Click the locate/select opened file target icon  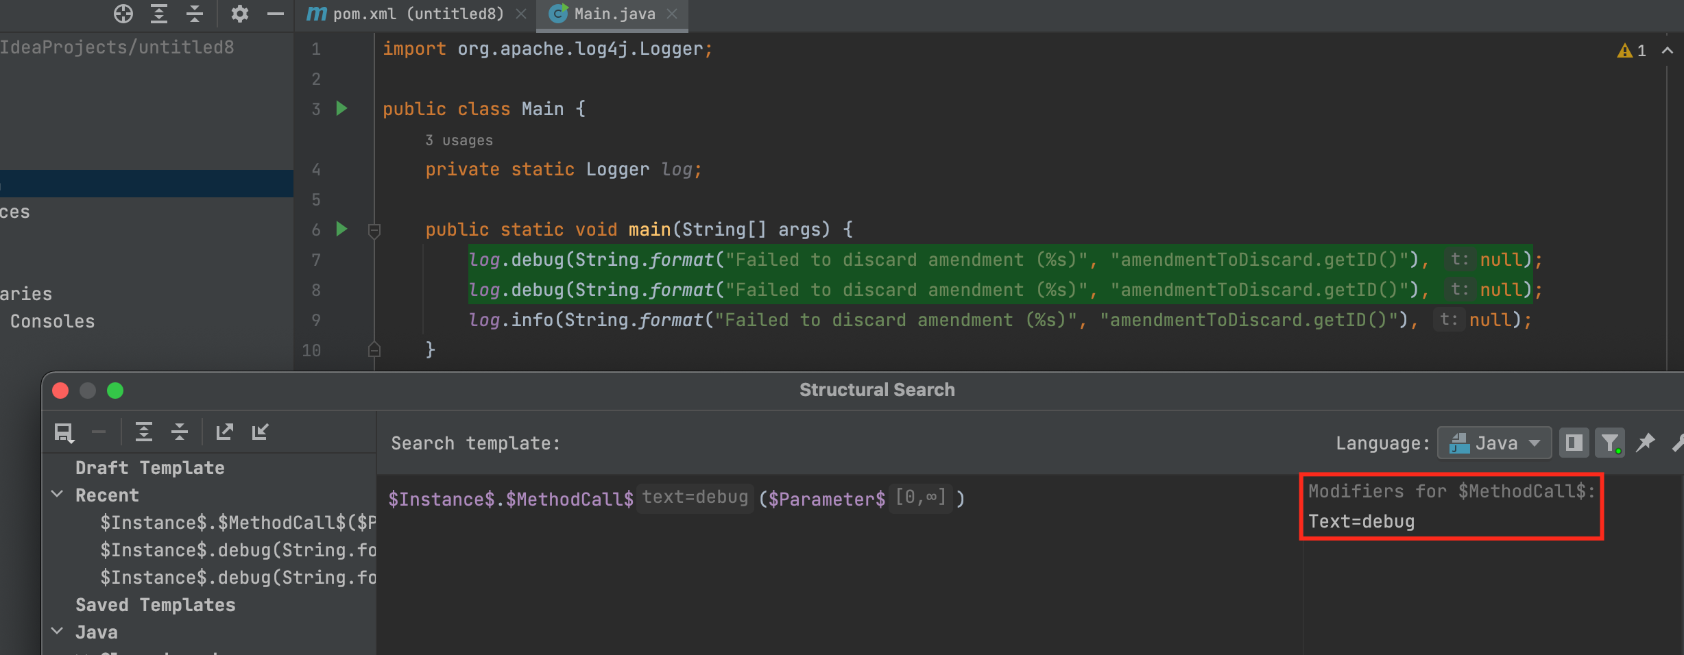pyautogui.click(x=123, y=14)
